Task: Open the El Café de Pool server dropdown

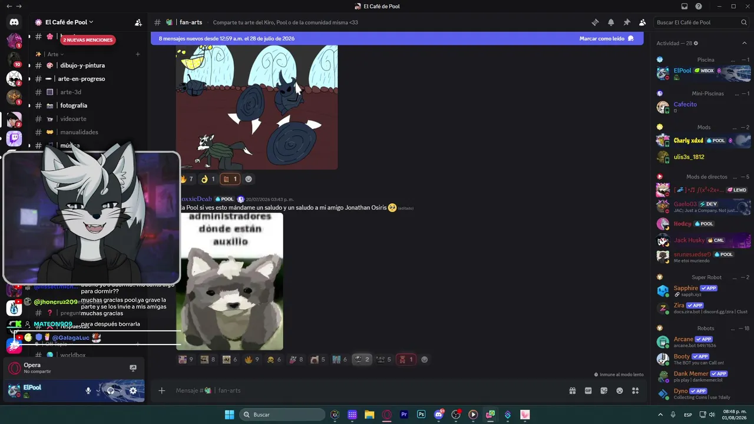Action: (x=70, y=22)
